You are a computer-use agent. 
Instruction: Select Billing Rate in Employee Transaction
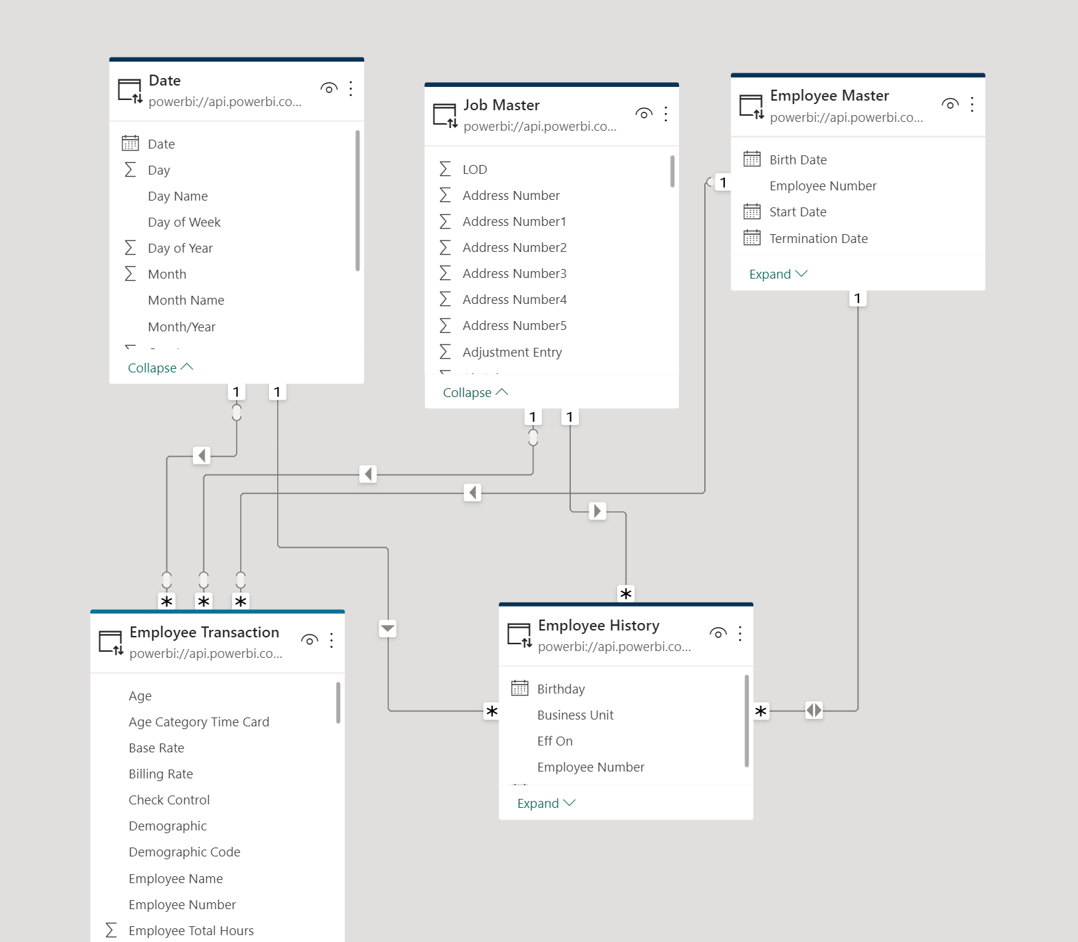[161, 774]
